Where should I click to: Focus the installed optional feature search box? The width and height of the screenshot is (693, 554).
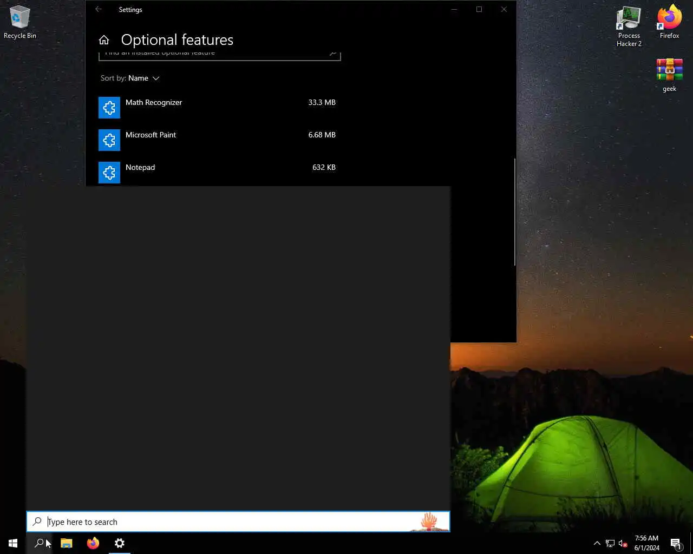pyautogui.click(x=220, y=55)
